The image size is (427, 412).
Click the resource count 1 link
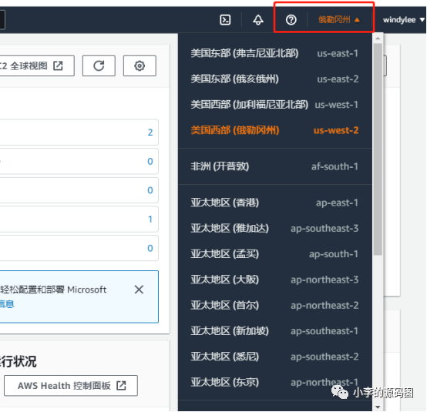click(150, 219)
